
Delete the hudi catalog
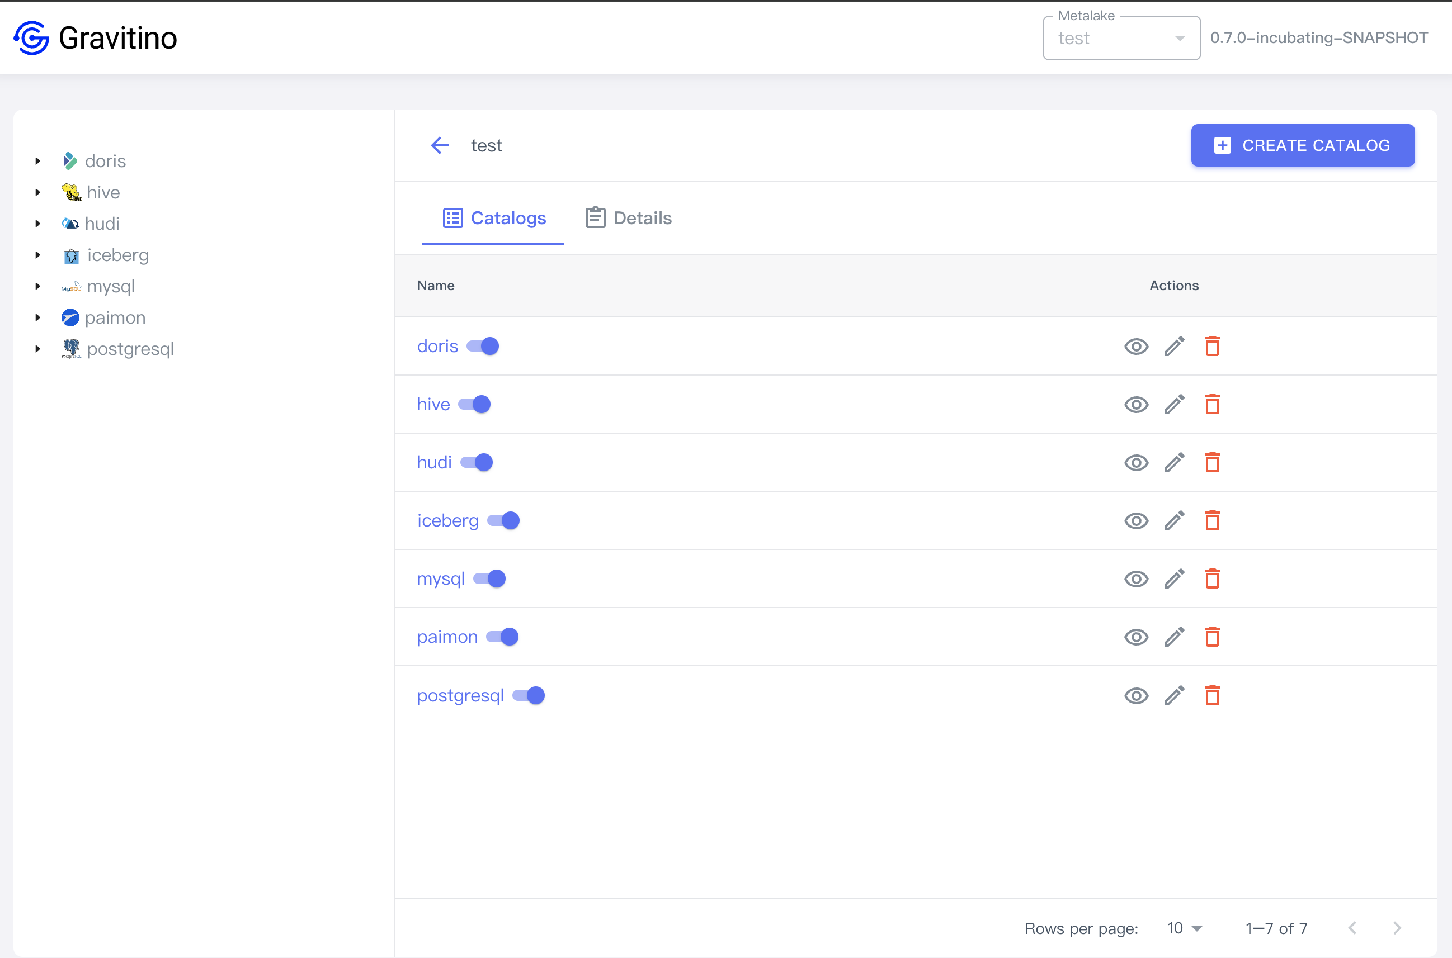(x=1211, y=462)
